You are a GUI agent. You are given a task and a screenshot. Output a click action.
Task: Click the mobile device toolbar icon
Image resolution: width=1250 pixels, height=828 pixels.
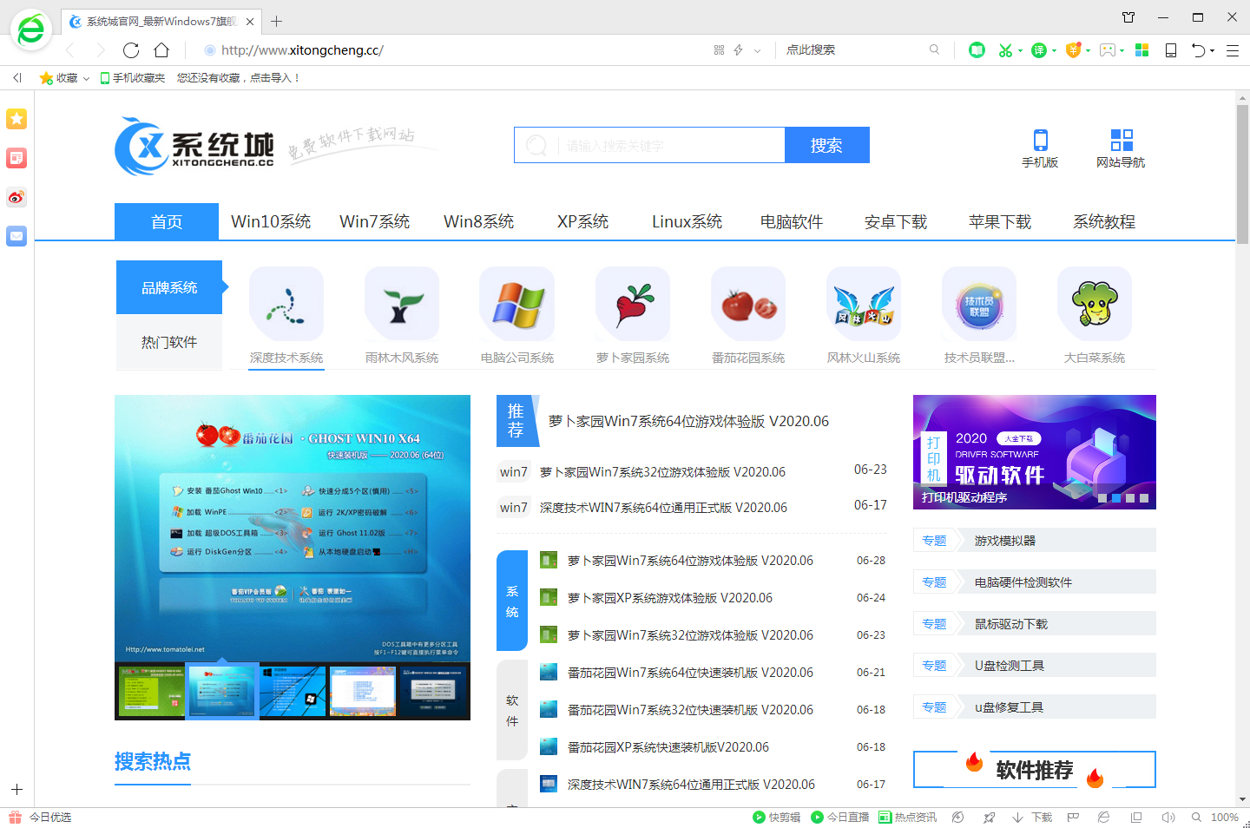[x=1171, y=50]
